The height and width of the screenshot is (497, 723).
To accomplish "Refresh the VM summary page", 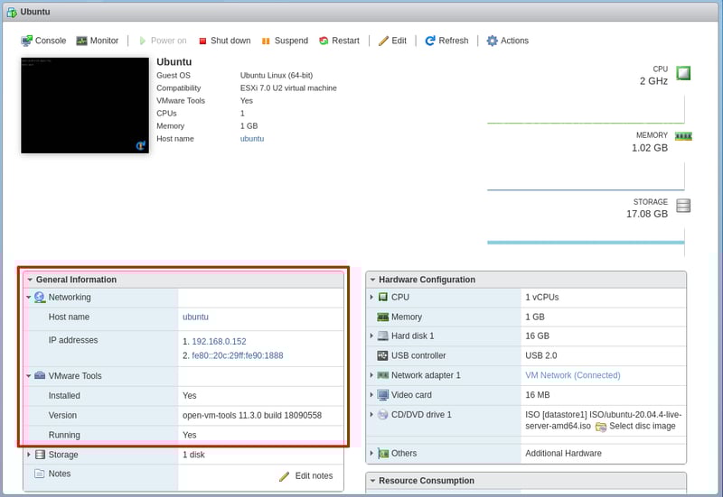I will [x=446, y=41].
